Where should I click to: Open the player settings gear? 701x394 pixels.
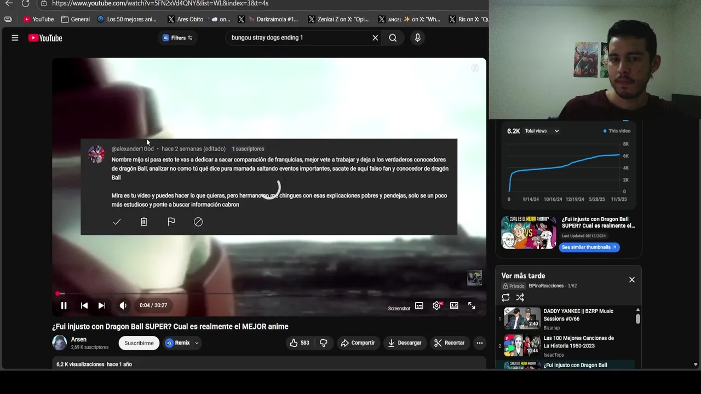[x=436, y=306]
